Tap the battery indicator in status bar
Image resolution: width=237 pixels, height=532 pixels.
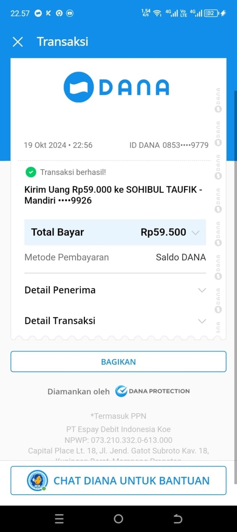pos(211,13)
